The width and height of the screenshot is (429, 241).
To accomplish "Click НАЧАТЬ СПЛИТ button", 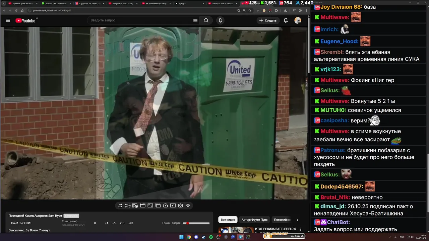I will coord(21,223).
